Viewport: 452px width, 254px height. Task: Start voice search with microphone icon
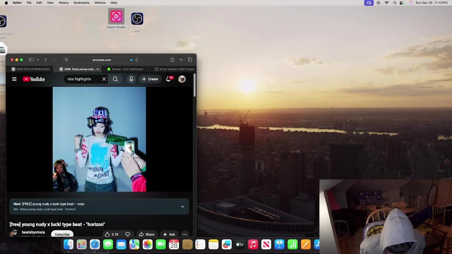131,79
